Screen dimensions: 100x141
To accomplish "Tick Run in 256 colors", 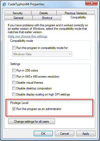I will coord(14,70).
